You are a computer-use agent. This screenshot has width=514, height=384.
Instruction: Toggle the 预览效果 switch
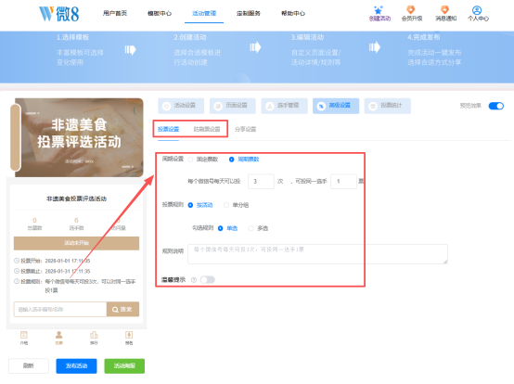pos(496,106)
